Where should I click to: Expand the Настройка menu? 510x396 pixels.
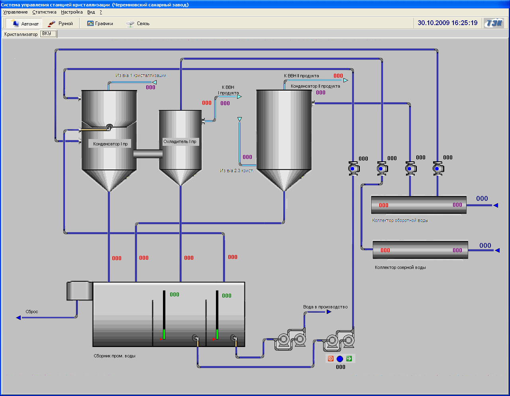coord(72,12)
